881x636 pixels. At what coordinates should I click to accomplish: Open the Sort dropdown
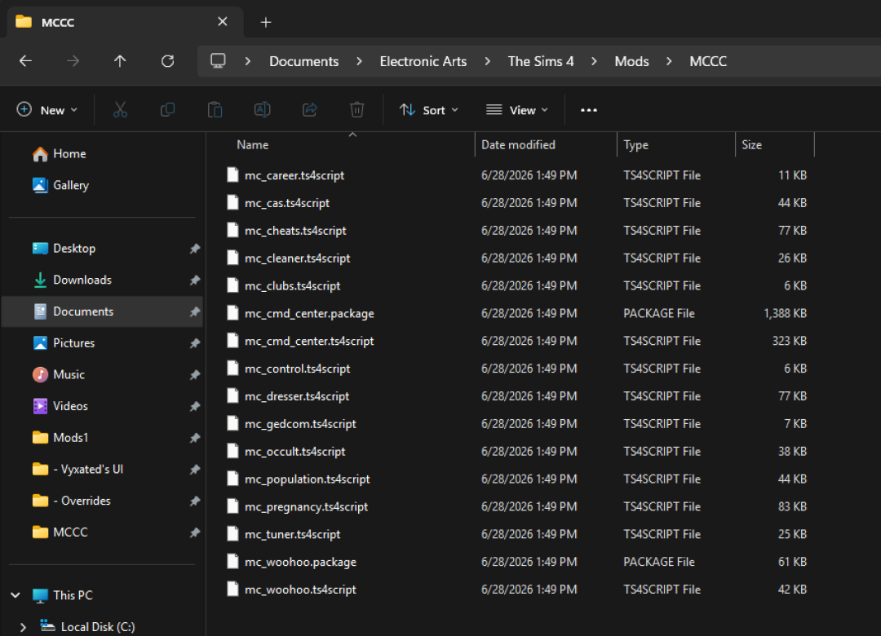[429, 110]
